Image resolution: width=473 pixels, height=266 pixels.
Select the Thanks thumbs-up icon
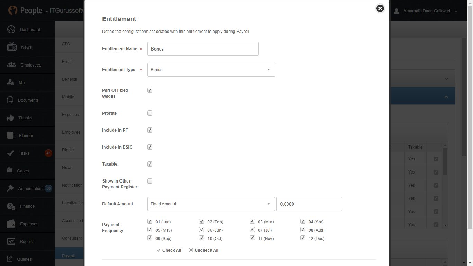pyautogui.click(x=10, y=118)
